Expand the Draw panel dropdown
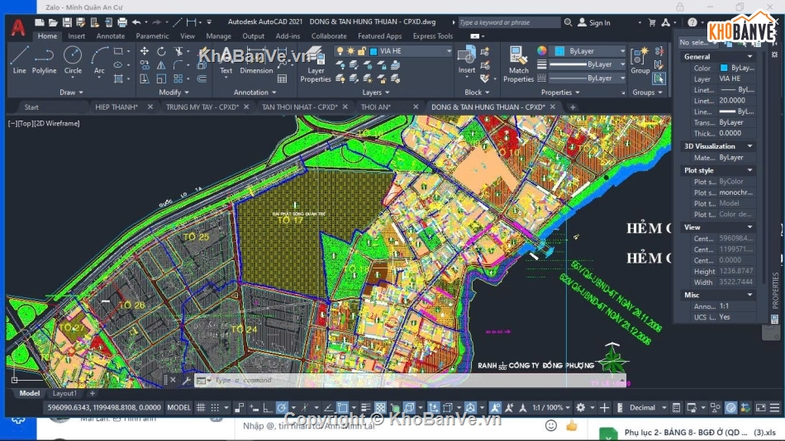This screenshot has height=441, width=785. pyautogui.click(x=72, y=92)
